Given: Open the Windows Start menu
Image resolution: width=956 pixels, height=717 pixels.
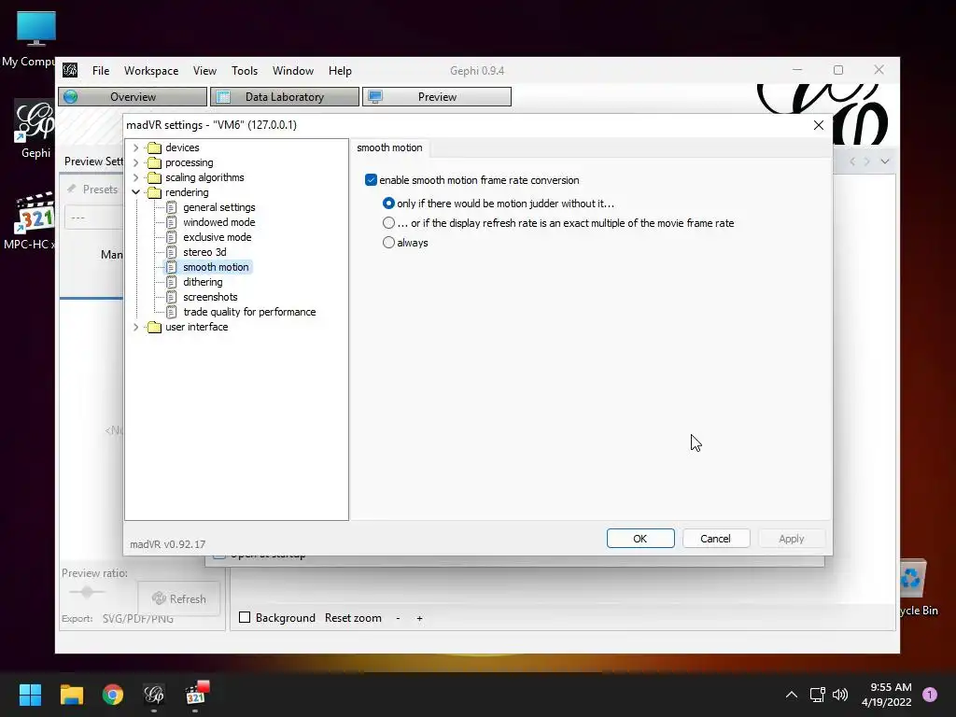Looking at the screenshot, I should pos(30,695).
